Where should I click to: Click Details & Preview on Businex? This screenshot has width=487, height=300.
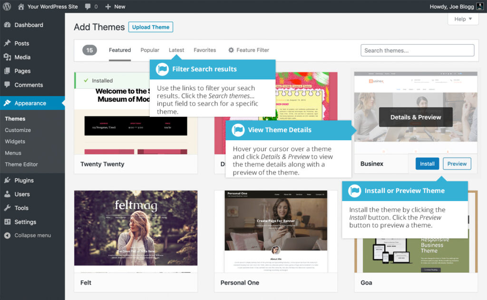416,117
